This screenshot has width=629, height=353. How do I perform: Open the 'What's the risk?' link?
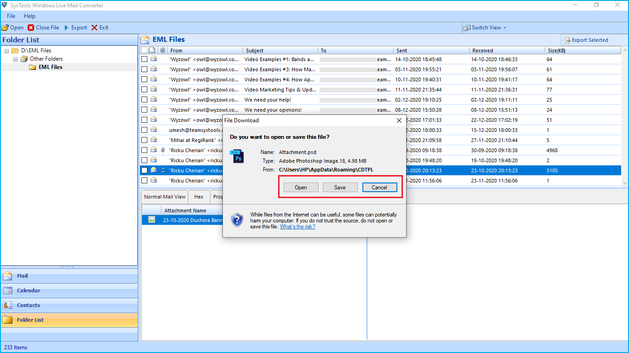[x=297, y=227]
